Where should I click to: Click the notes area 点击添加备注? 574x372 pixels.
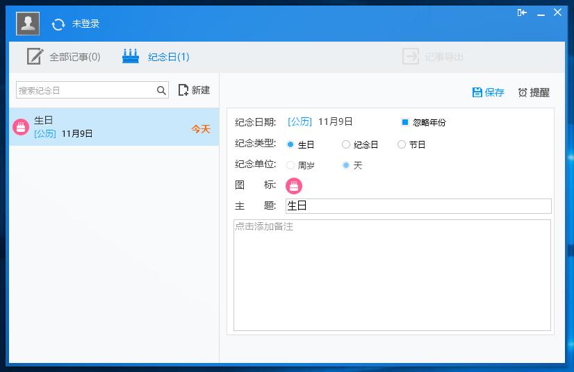coord(392,275)
